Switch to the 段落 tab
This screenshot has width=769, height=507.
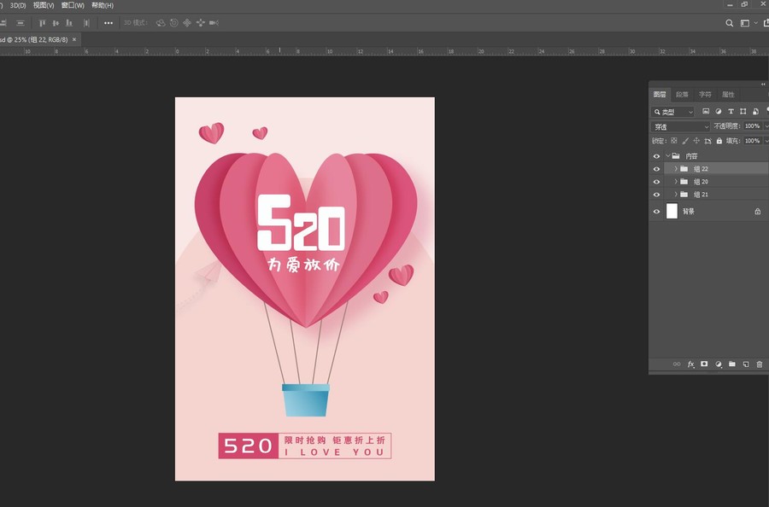point(682,95)
